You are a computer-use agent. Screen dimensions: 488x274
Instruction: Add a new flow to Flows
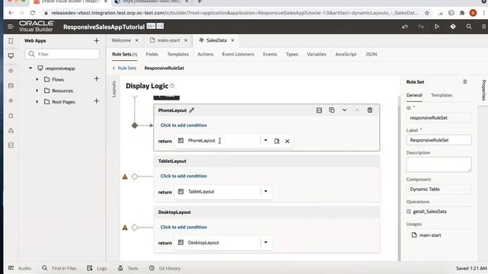[97, 79]
